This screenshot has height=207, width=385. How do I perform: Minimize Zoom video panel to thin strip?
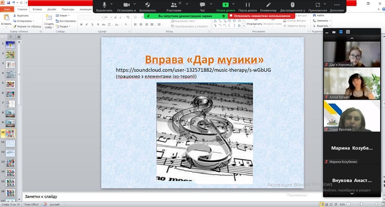[327, 32]
